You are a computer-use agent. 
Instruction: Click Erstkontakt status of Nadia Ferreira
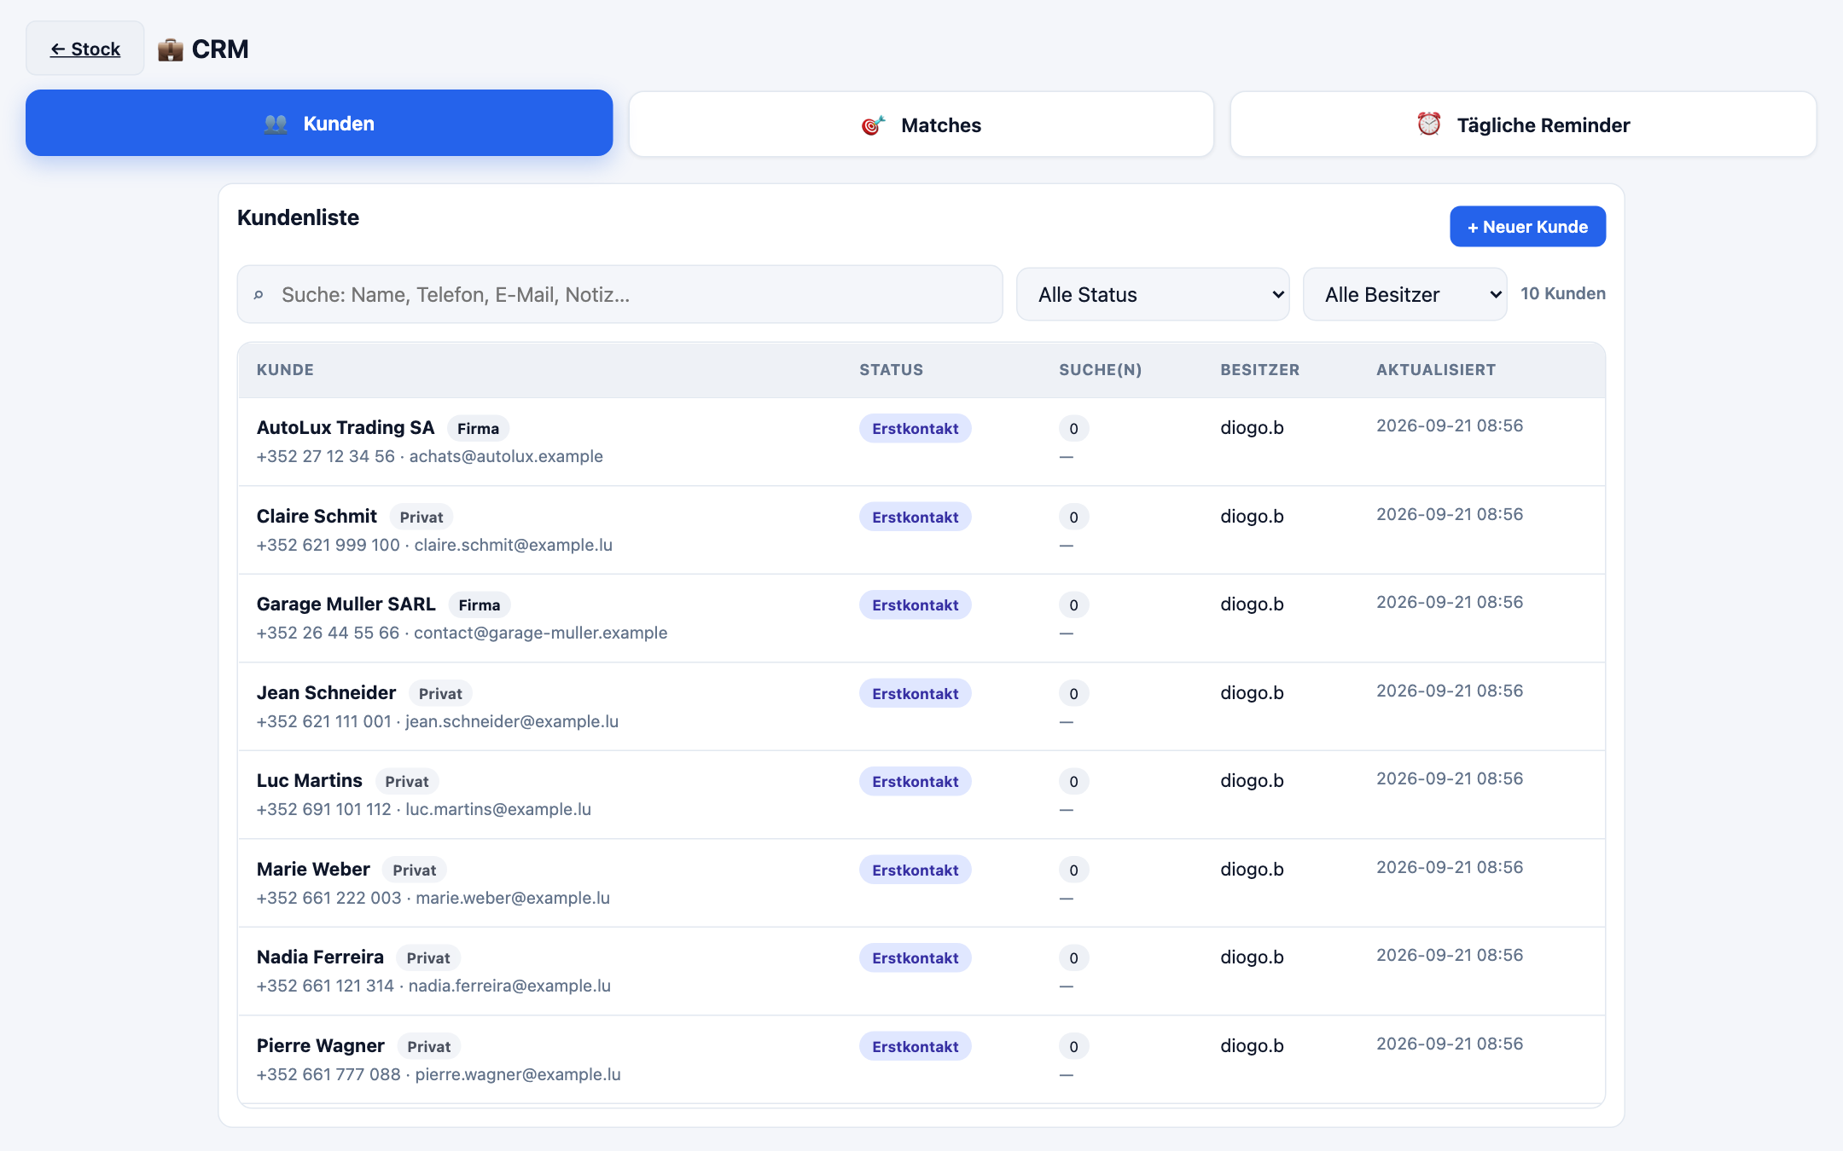915,957
